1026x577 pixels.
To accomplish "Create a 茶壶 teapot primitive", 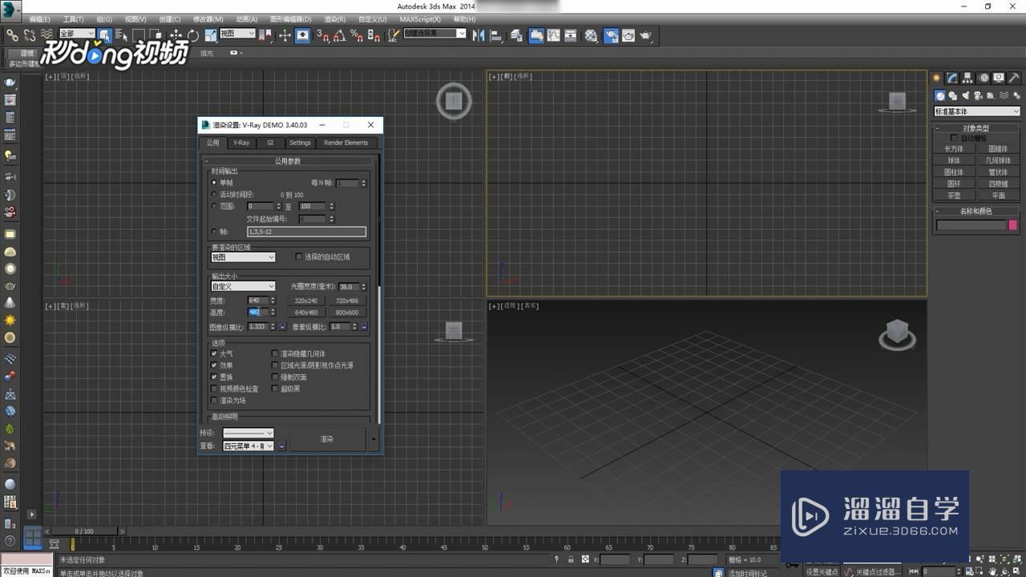I will click(x=954, y=196).
